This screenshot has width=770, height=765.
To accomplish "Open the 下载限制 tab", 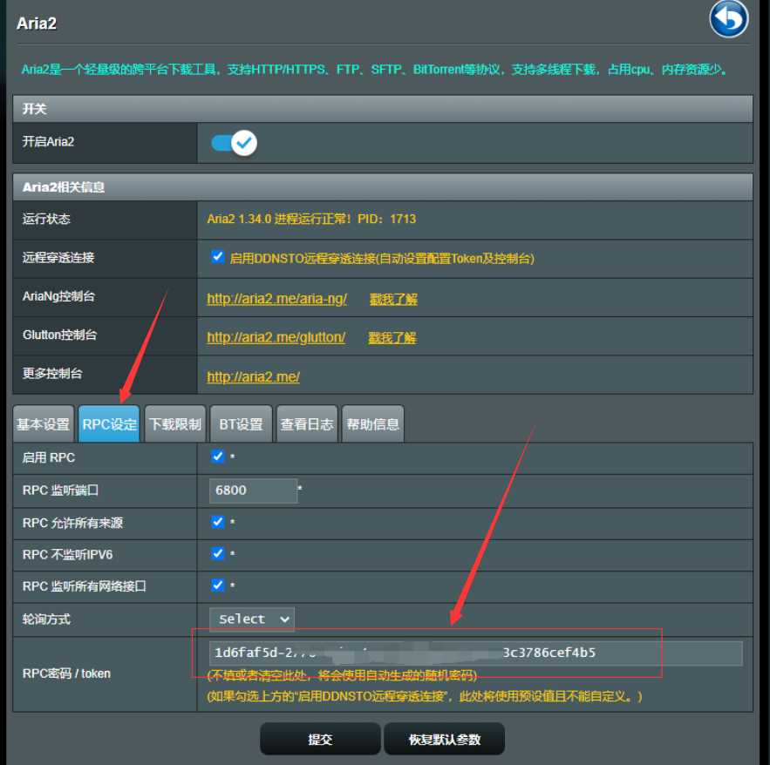I will [x=175, y=424].
